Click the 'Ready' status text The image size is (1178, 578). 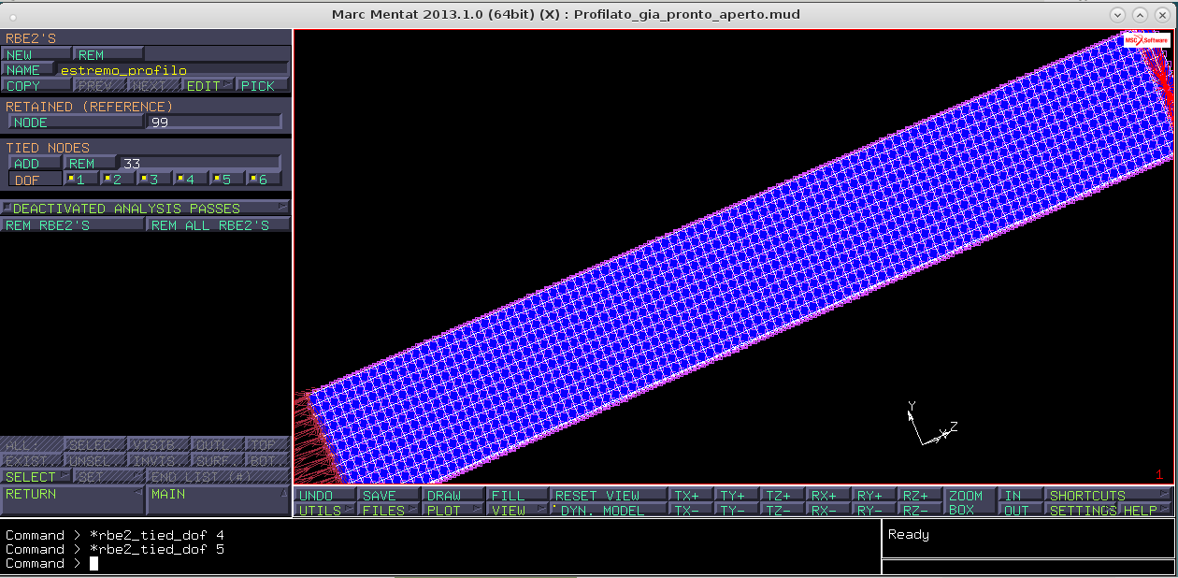[x=909, y=535]
